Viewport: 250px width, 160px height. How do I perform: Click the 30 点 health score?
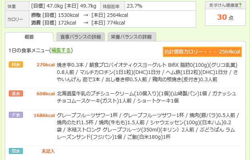(225, 17)
